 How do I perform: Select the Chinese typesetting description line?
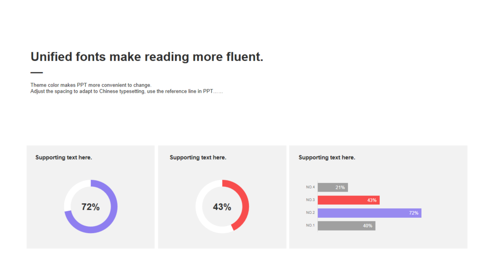pyautogui.click(x=127, y=92)
